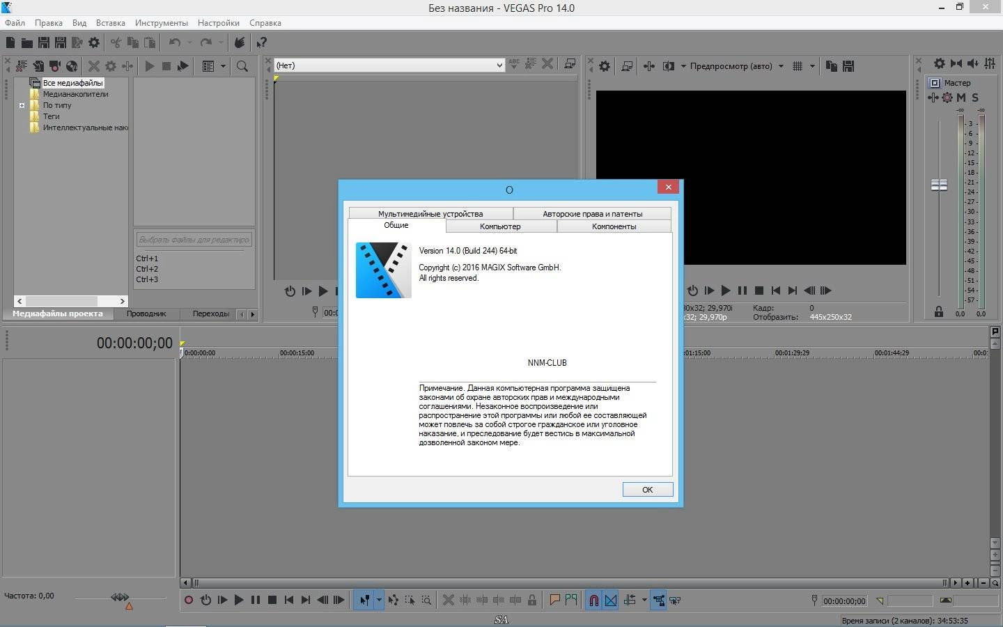
Task: Click the insert region icon
Action: click(571, 600)
